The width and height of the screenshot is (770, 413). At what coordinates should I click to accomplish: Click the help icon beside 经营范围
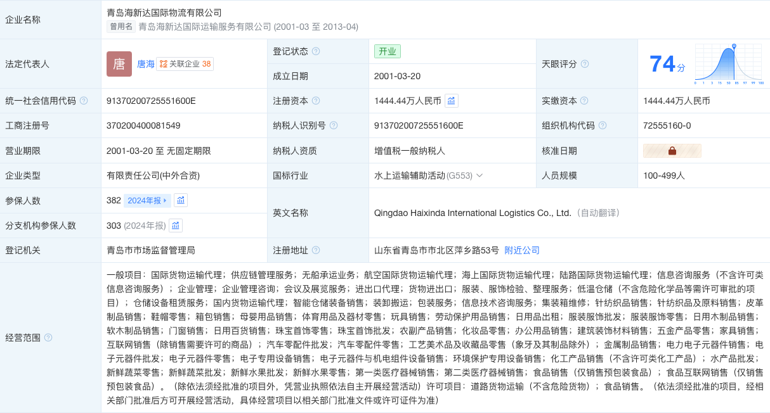[x=48, y=338]
